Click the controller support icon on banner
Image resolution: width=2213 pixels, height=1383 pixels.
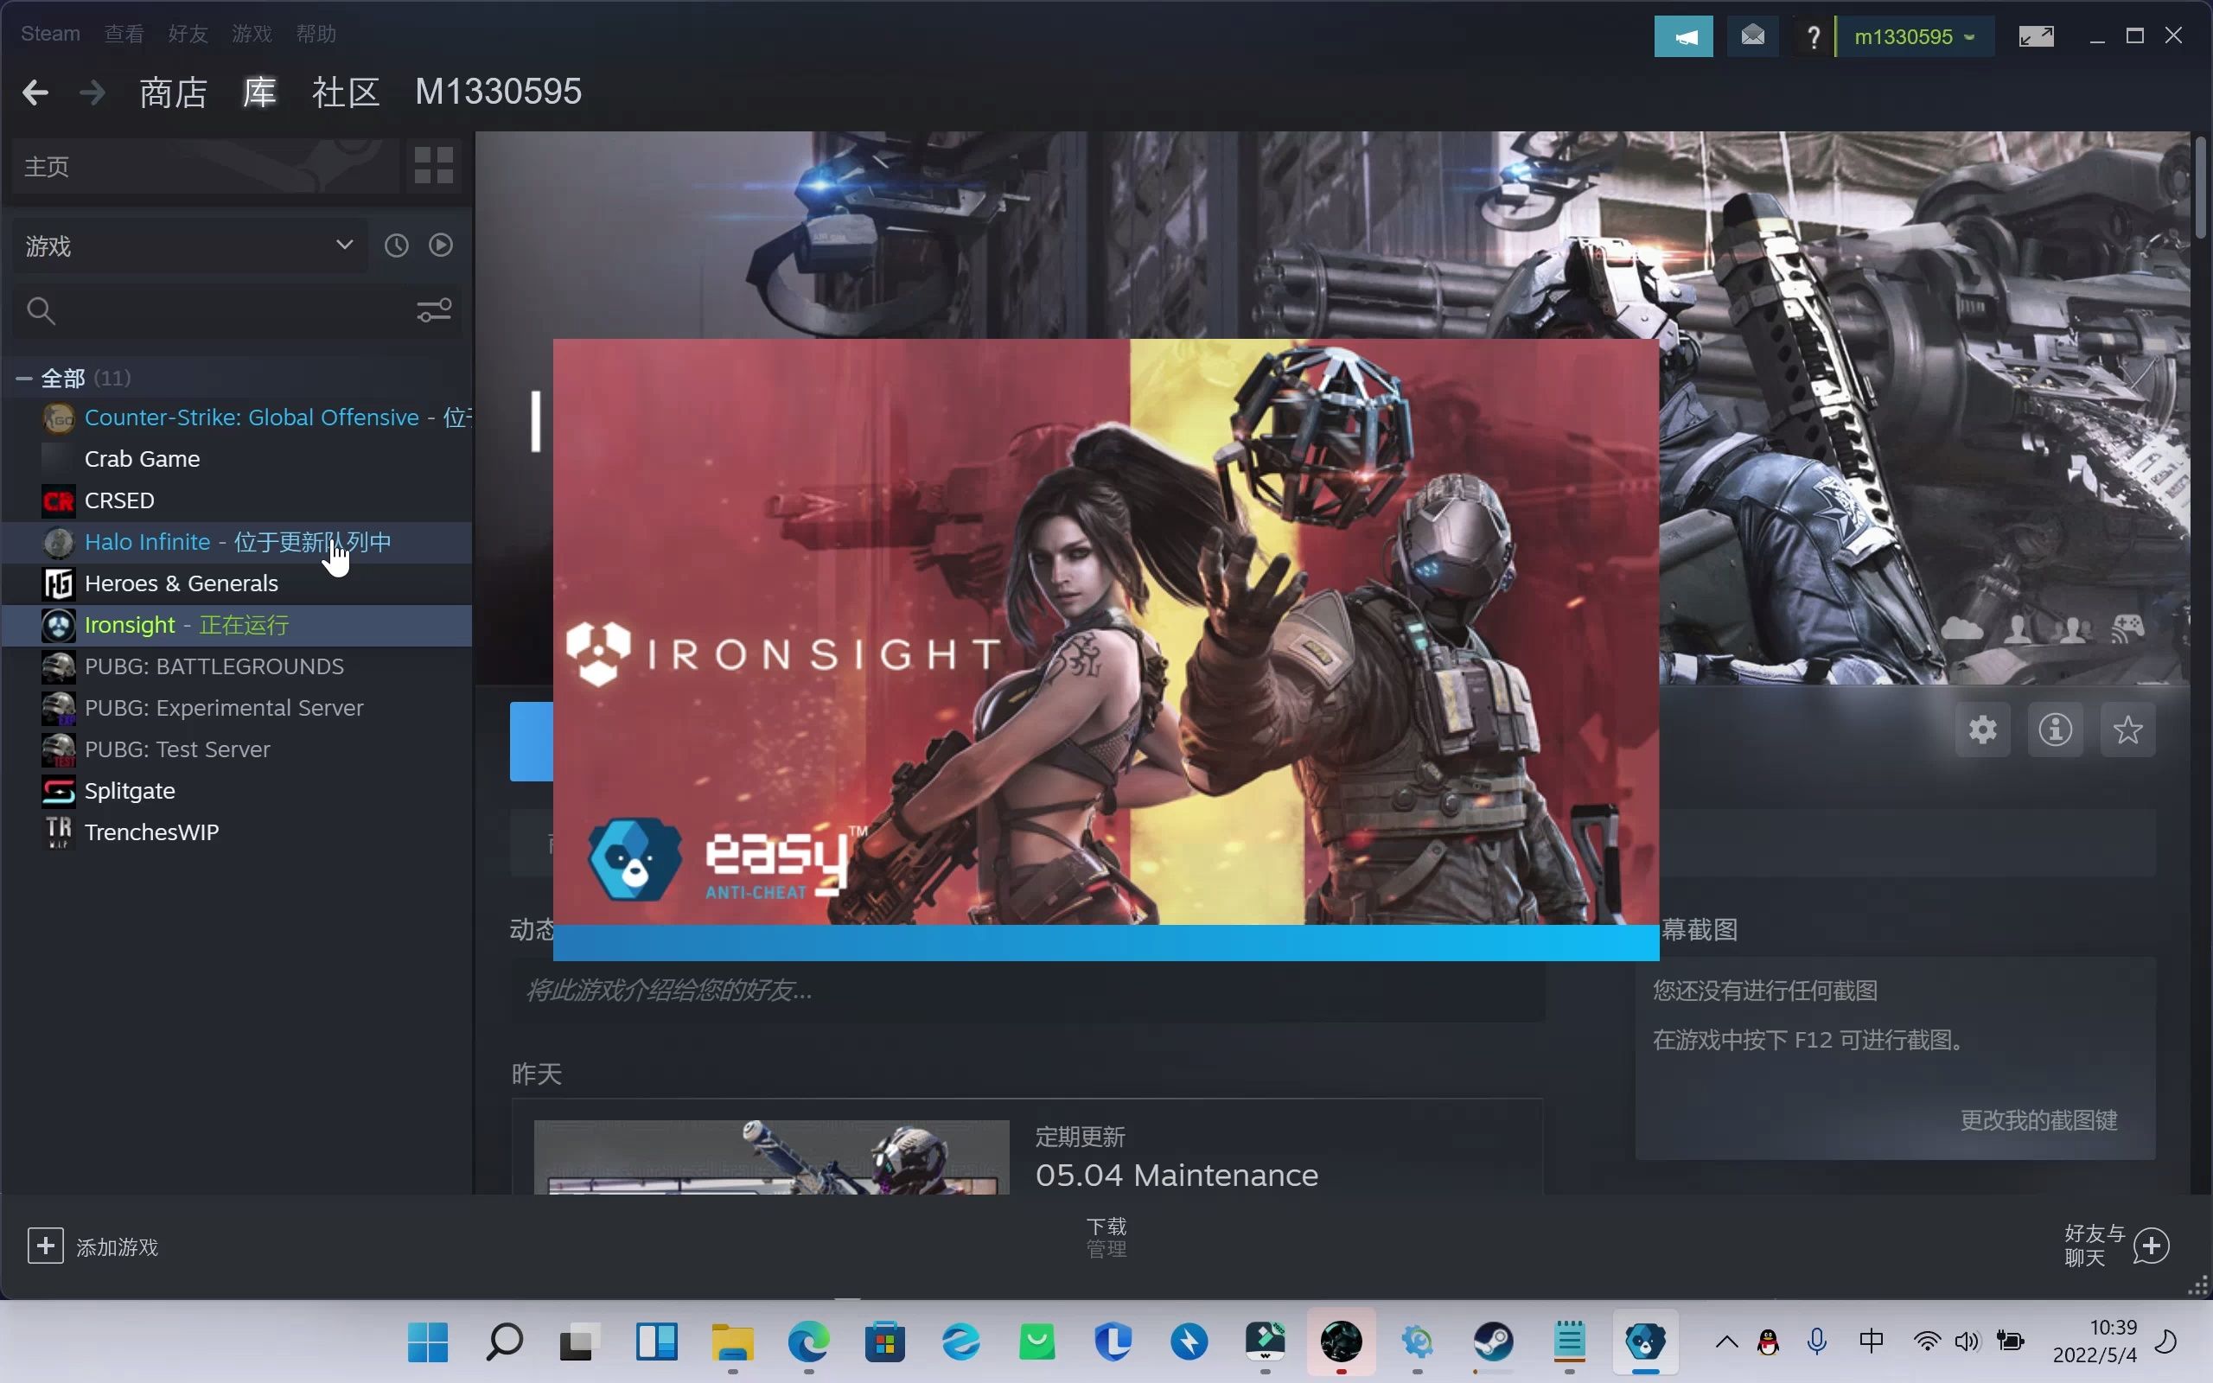(x=2127, y=628)
